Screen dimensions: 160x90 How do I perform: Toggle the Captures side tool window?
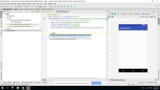click(x=1, y=33)
